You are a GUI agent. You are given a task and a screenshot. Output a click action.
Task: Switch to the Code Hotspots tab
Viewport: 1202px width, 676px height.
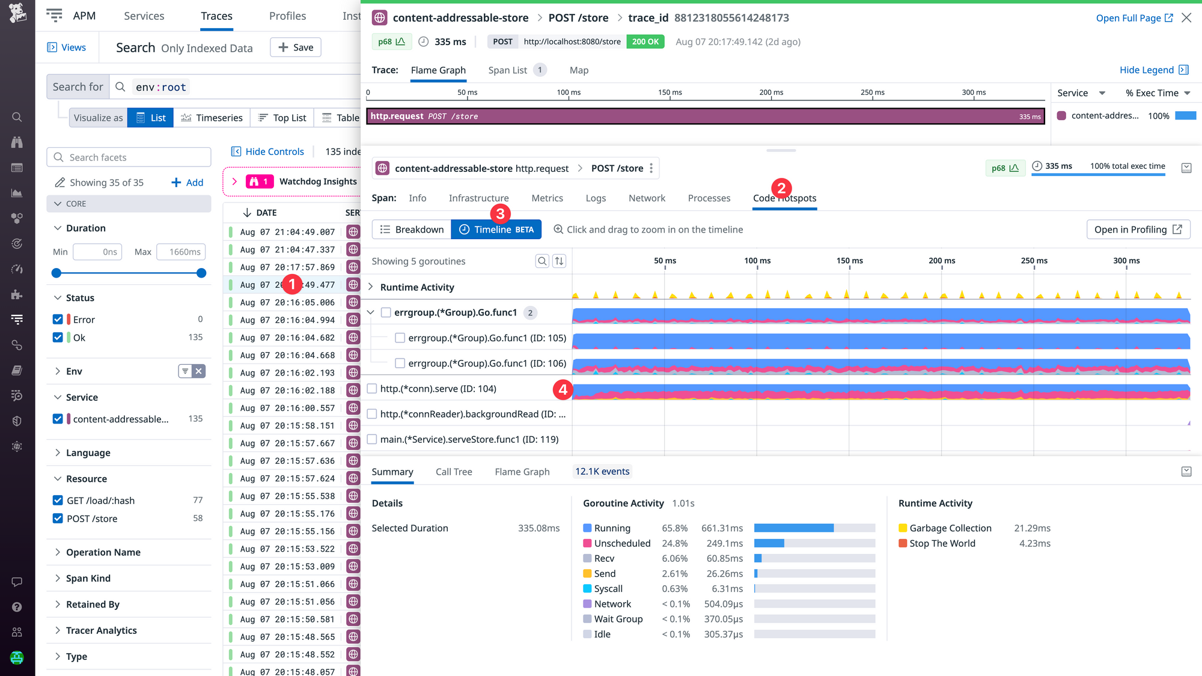click(x=784, y=198)
